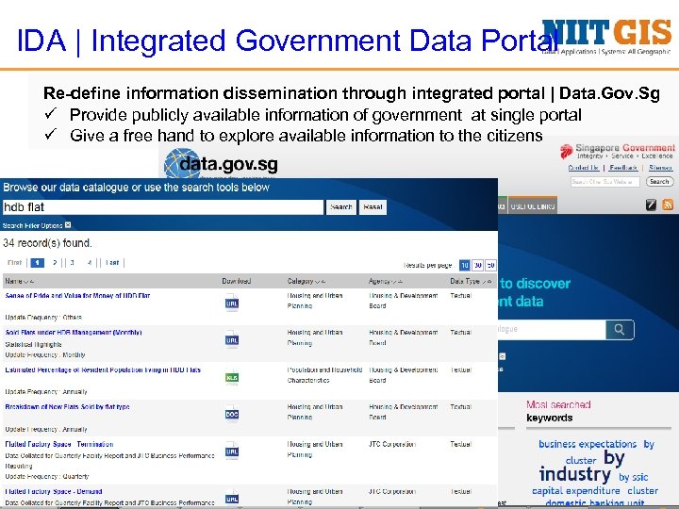This screenshot has width=679, height=509.
Task: Click the 'business expectations' keyword
Action: [588, 444]
